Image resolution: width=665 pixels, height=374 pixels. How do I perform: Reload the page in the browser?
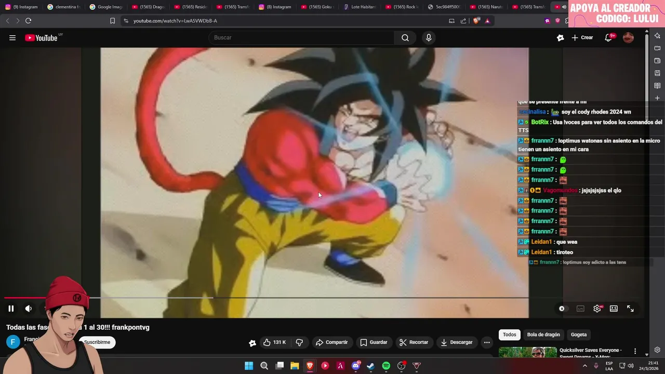point(28,21)
